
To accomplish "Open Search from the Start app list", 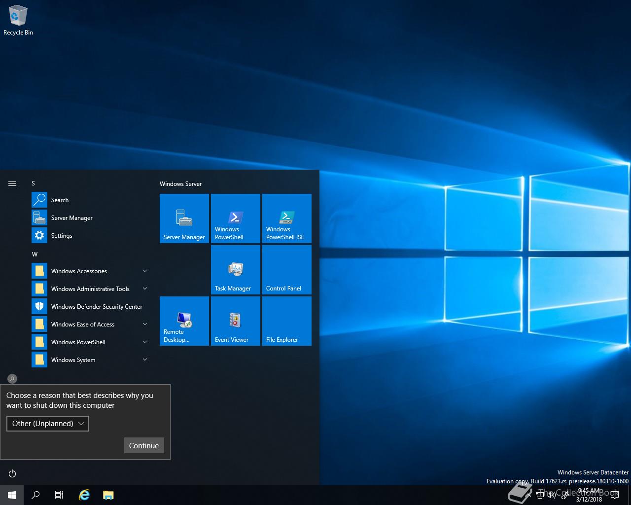I will tap(90, 200).
